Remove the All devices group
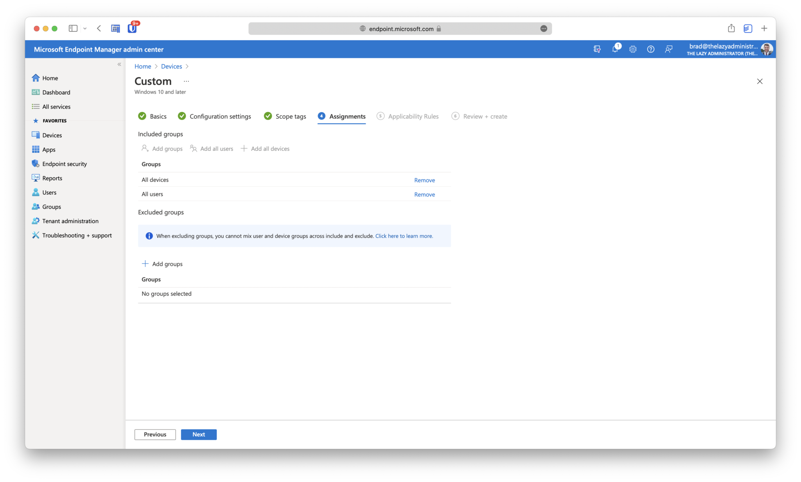Viewport: 801px width, 482px height. click(x=424, y=180)
